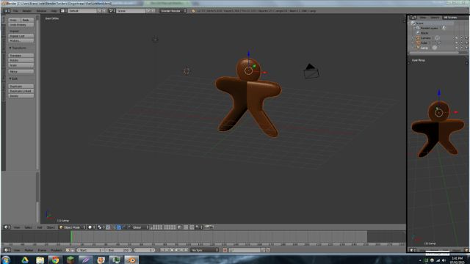The height and width of the screenshot is (264, 470).
Task: Toggle the auto keyframe record button
Action: [x=225, y=250]
